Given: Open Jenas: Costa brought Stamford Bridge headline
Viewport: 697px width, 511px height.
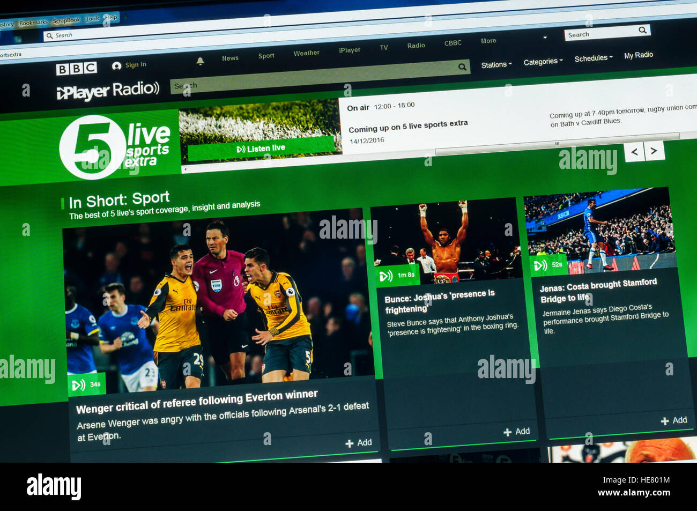Looking at the screenshot, I should pyautogui.click(x=598, y=290).
